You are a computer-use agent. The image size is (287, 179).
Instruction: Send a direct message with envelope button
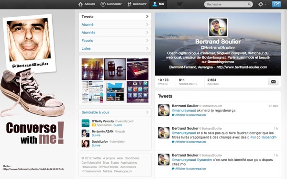[x=273, y=82]
